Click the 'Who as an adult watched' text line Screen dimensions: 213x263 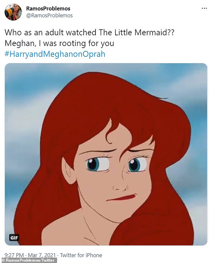click(50, 32)
